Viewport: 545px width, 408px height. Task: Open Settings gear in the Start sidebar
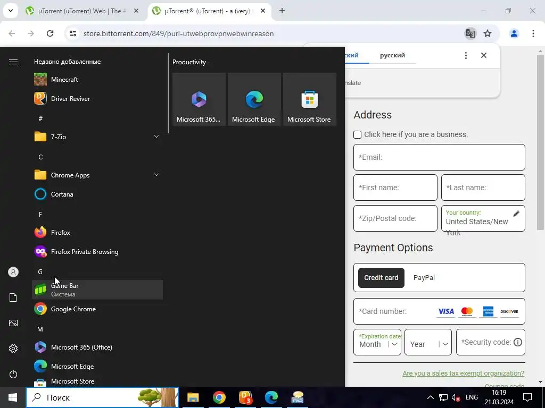13,348
